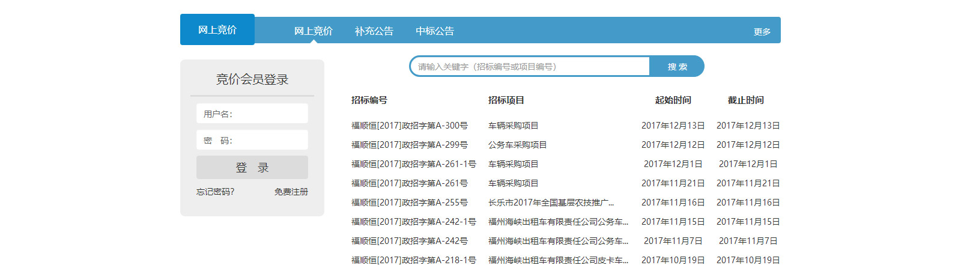Open bid number A-255号 entry

(x=409, y=202)
